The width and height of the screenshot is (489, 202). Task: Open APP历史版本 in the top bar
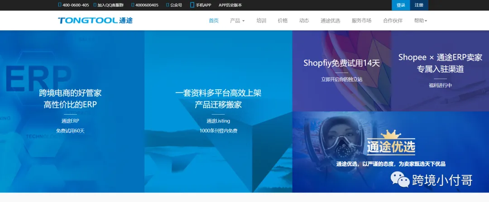230,5
